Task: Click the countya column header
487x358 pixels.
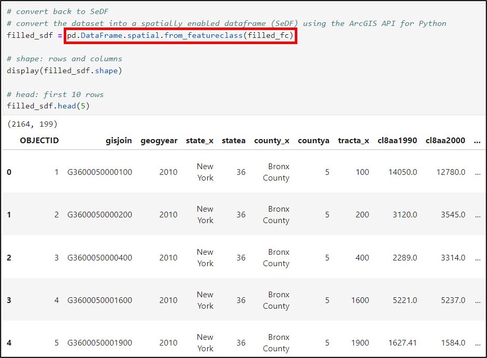Action: pos(313,141)
